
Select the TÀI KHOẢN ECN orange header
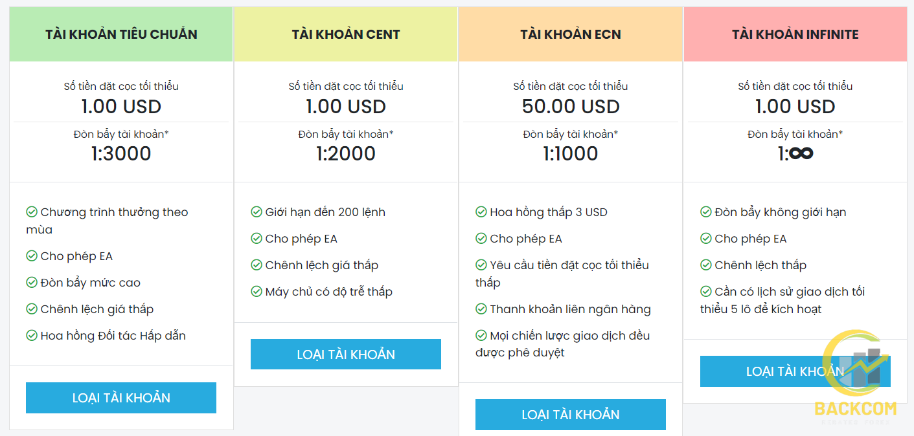point(571,34)
